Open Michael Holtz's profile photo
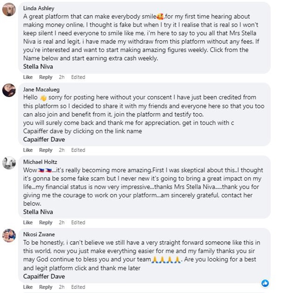 pyautogui.click(x=9, y=163)
